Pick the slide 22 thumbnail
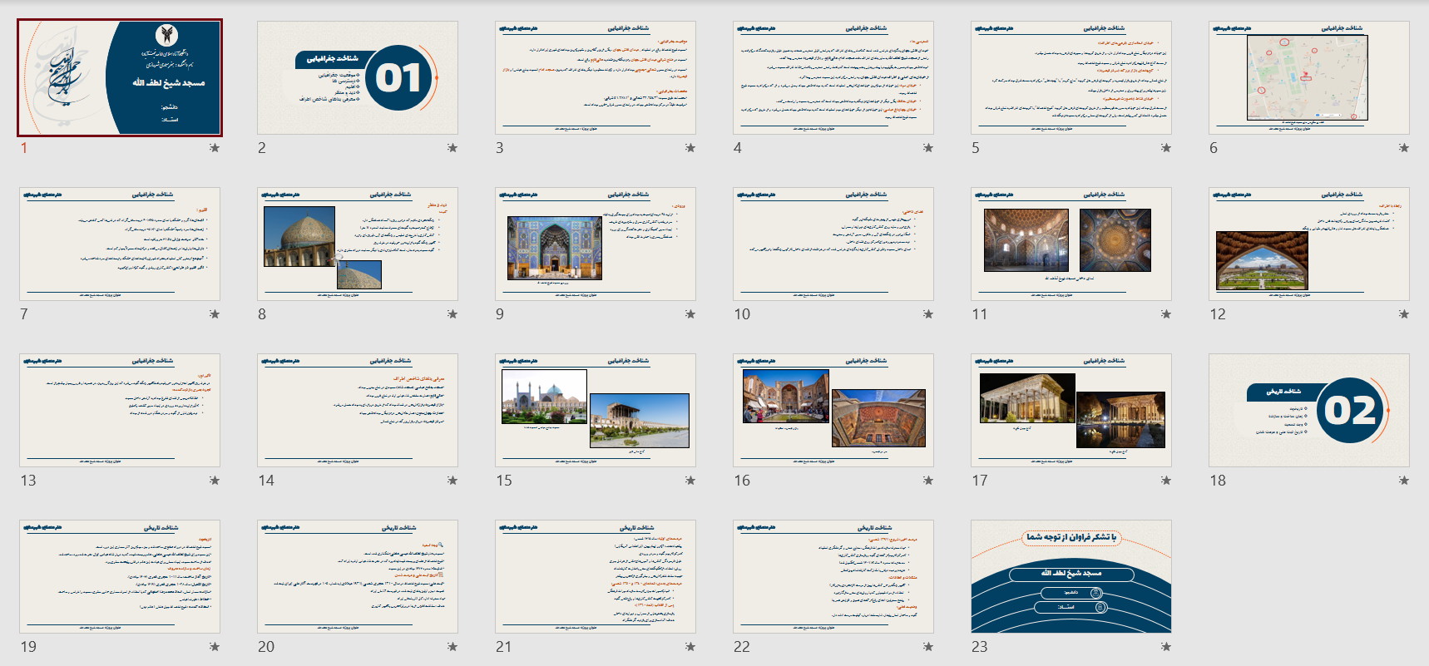 (x=833, y=576)
